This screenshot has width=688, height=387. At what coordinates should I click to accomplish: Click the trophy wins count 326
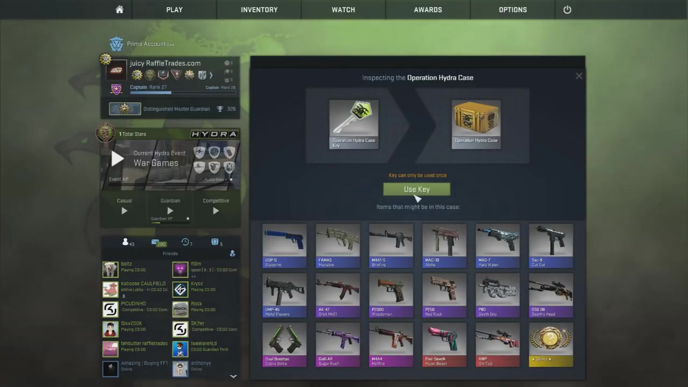pos(226,109)
